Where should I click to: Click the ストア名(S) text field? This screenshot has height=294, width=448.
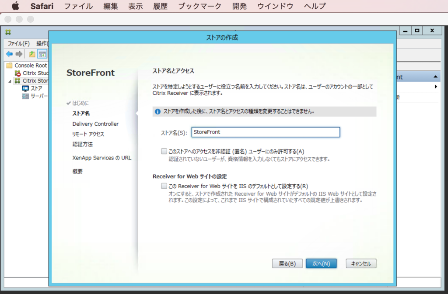[x=266, y=132]
